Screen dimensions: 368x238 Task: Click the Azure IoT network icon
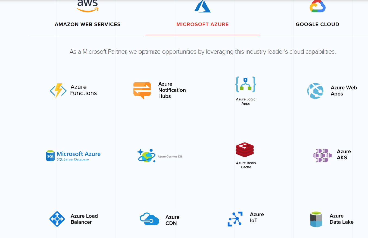click(x=235, y=219)
